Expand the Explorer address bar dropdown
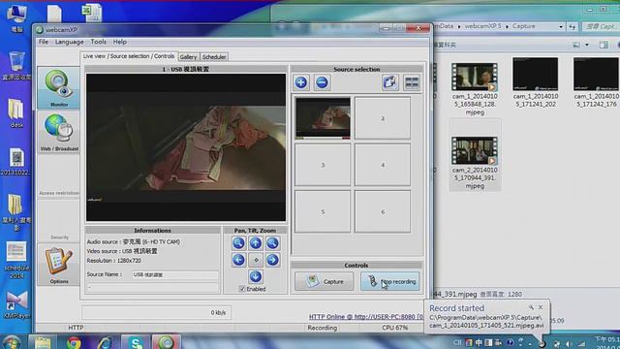The image size is (620, 349). pyautogui.click(x=560, y=26)
